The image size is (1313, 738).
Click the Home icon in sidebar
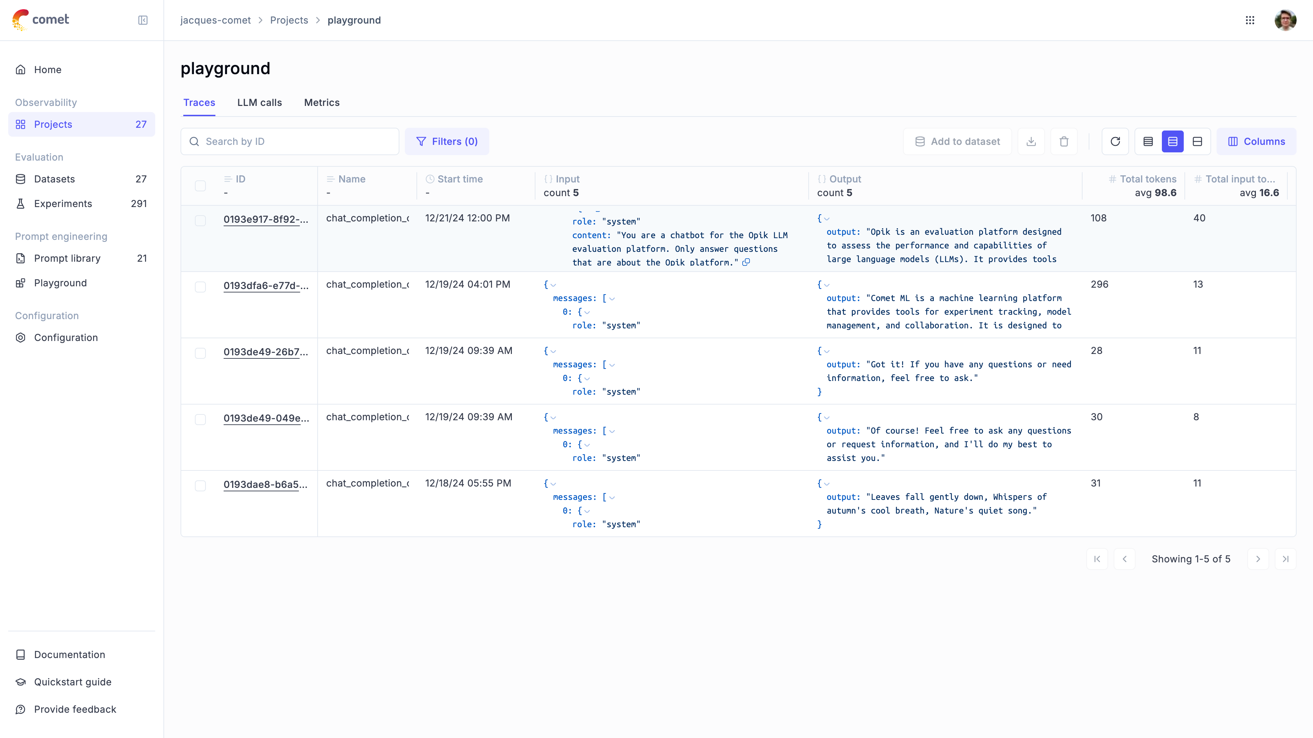21,70
